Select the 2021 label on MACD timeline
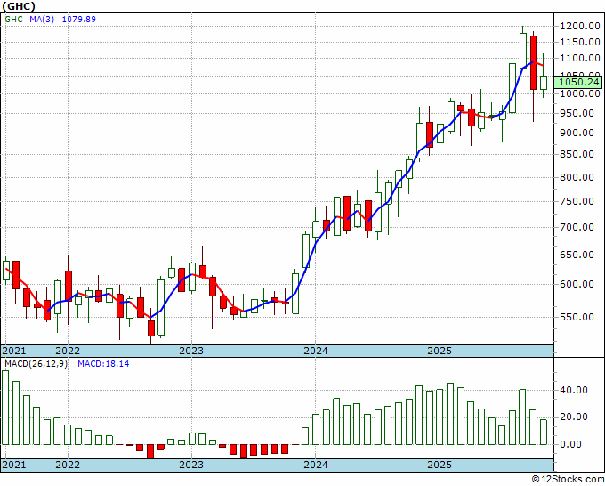 pos(14,465)
